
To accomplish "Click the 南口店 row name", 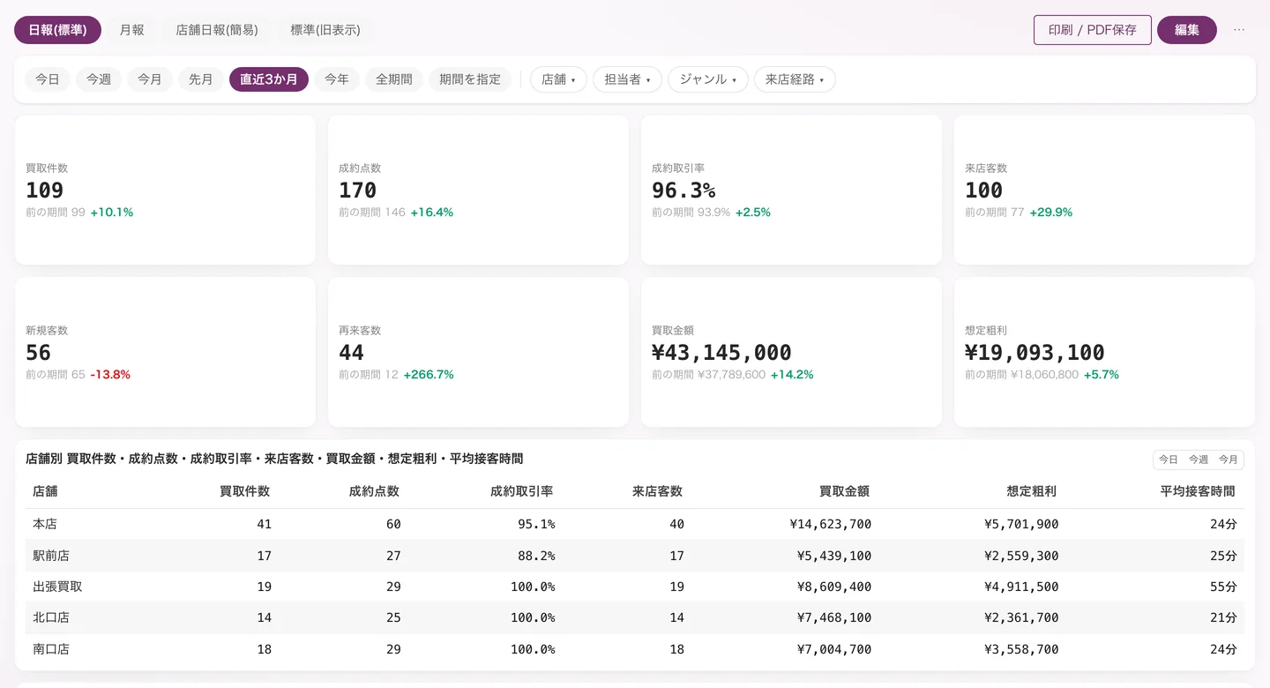I will pyautogui.click(x=51, y=649).
